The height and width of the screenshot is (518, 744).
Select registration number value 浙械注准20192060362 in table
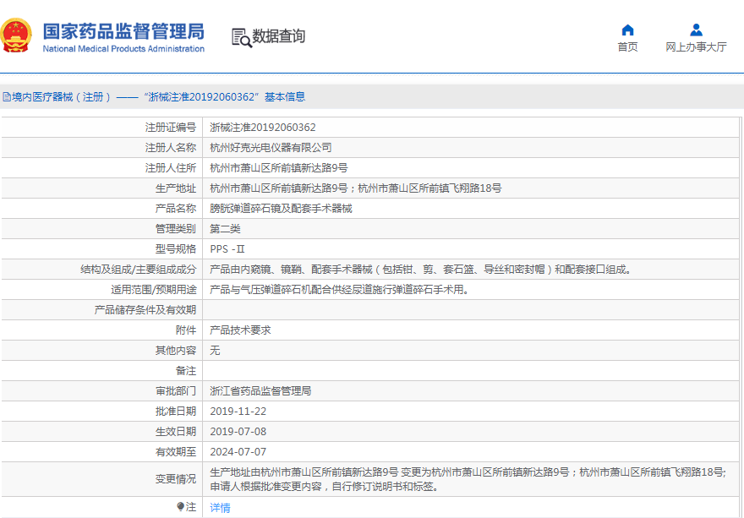point(263,128)
